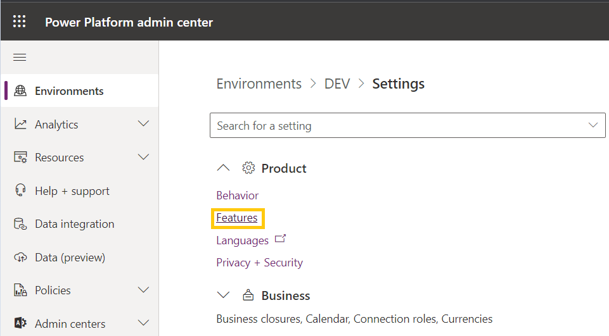
Task: Open the app launcher waffle icon
Action: pyautogui.click(x=20, y=22)
